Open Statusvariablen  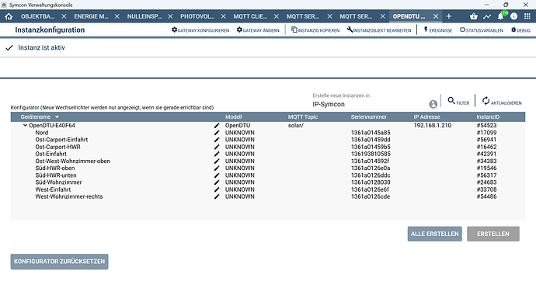click(482, 30)
